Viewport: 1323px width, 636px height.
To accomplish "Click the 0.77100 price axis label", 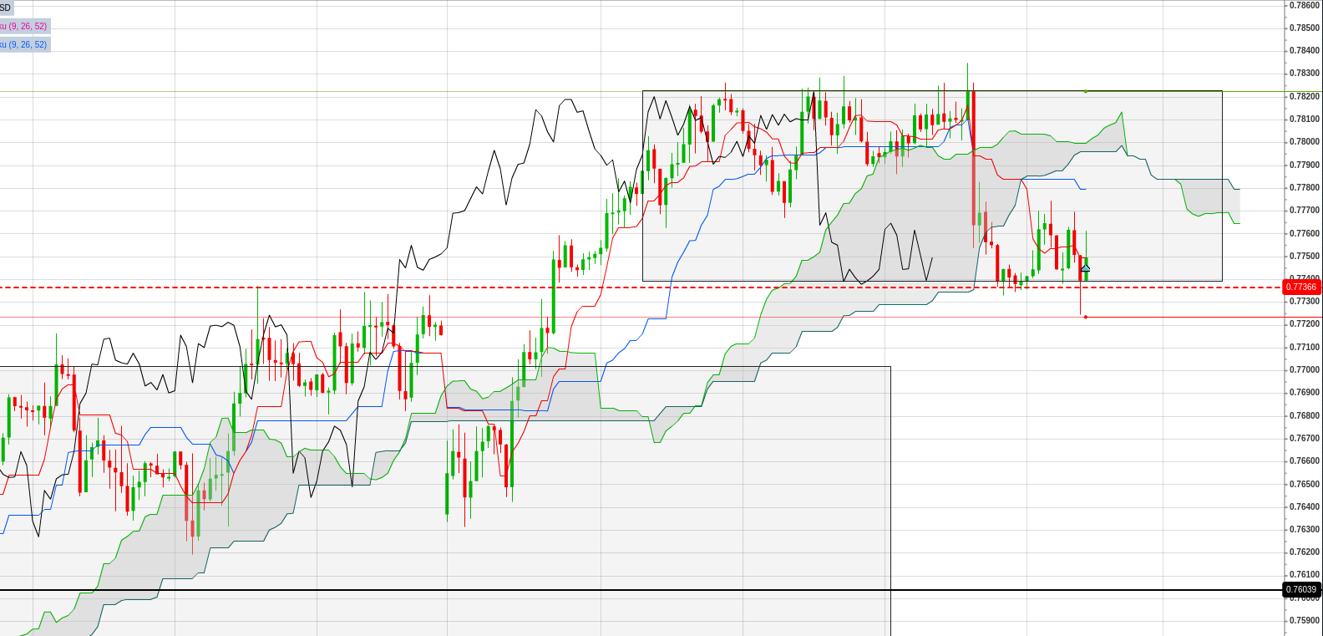I will 1304,347.
